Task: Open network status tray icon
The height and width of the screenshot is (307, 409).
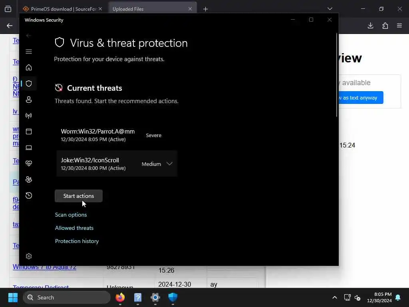Action: pyautogui.click(x=347, y=297)
